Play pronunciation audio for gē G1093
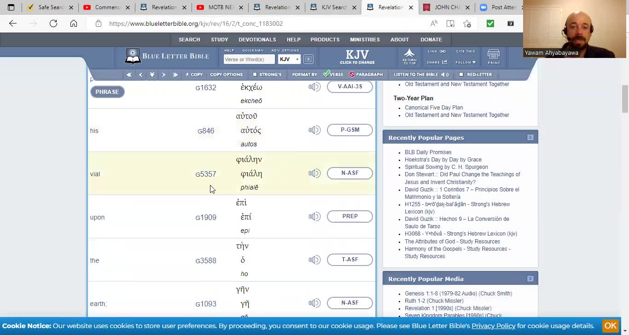The width and height of the screenshot is (629, 335). click(x=314, y=303)
